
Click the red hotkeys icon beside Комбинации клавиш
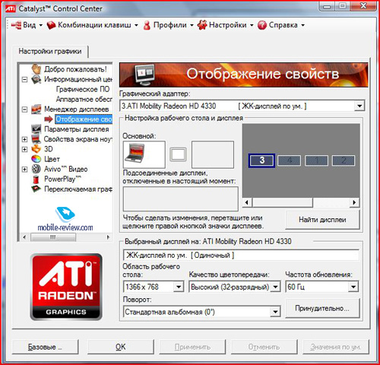pyautogui.click(x=52, y=25)
